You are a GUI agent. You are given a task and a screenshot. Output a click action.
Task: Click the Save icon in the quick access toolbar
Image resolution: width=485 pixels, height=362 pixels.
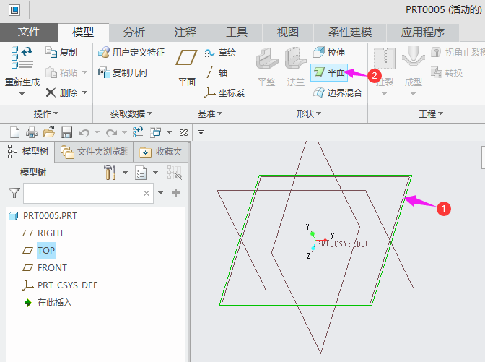click(66, 132)
